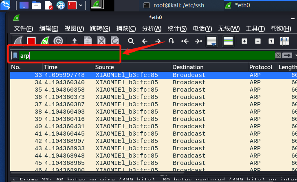Launch web browser globe icon in panel

coord(61,5)
